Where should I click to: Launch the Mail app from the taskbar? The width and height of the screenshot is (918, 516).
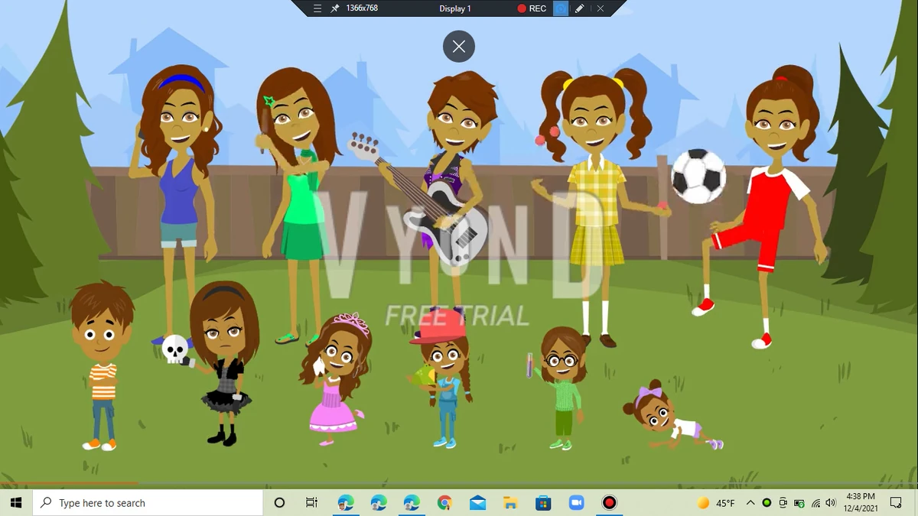click(x=477, y=502)
